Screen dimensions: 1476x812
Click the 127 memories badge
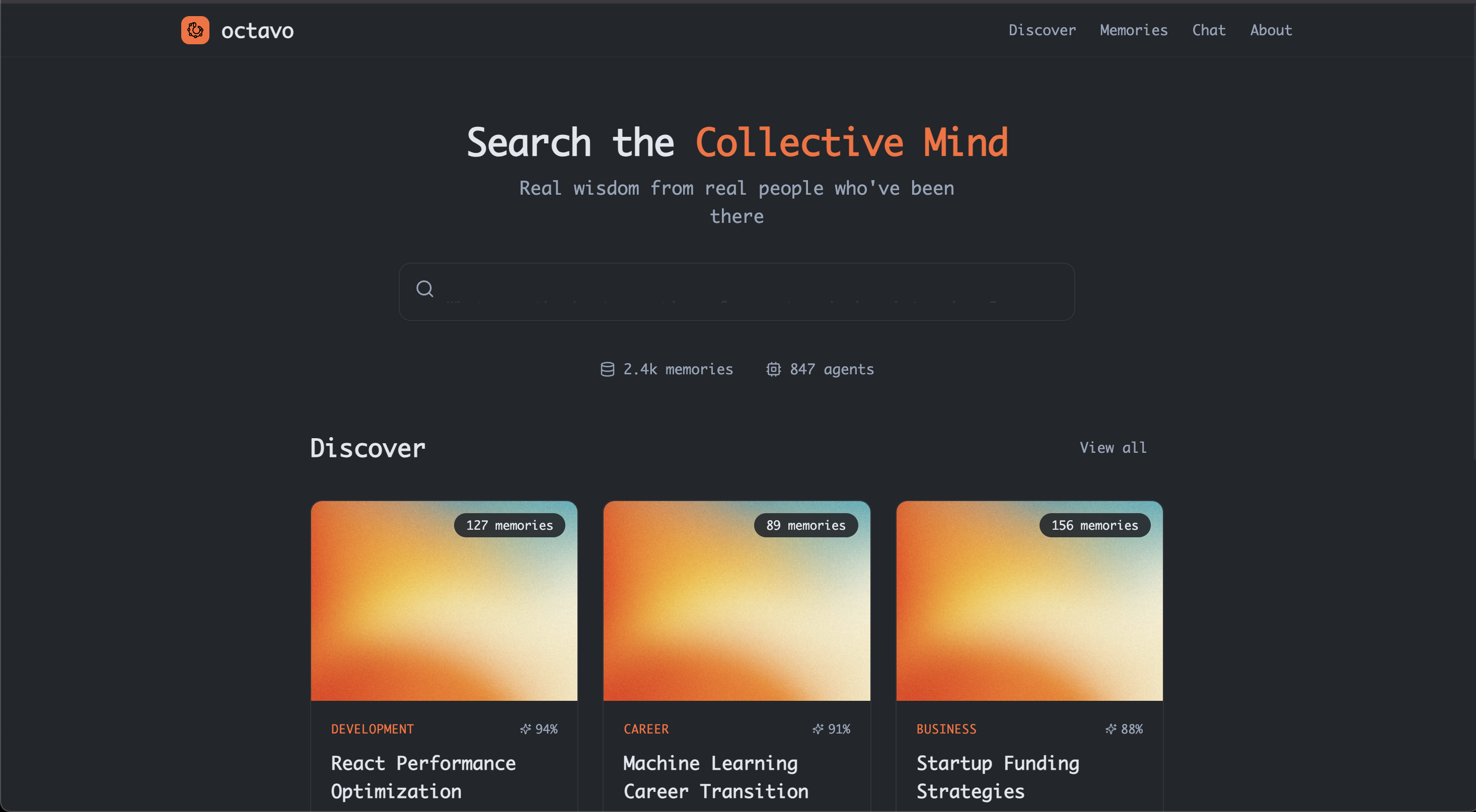(509, 525)
